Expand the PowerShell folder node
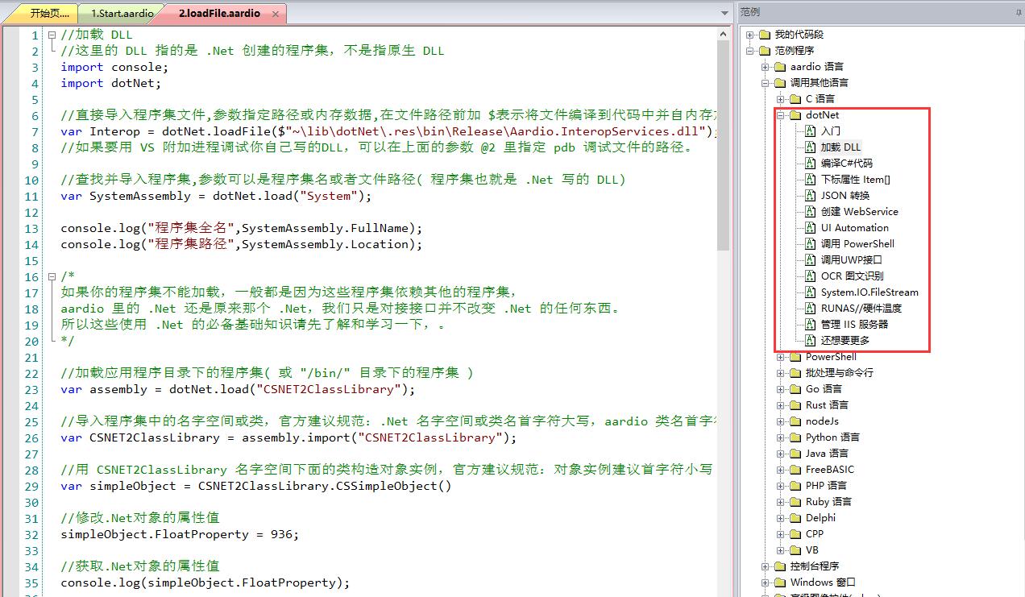Viewport: 1025px width, 597px height. 781,357
